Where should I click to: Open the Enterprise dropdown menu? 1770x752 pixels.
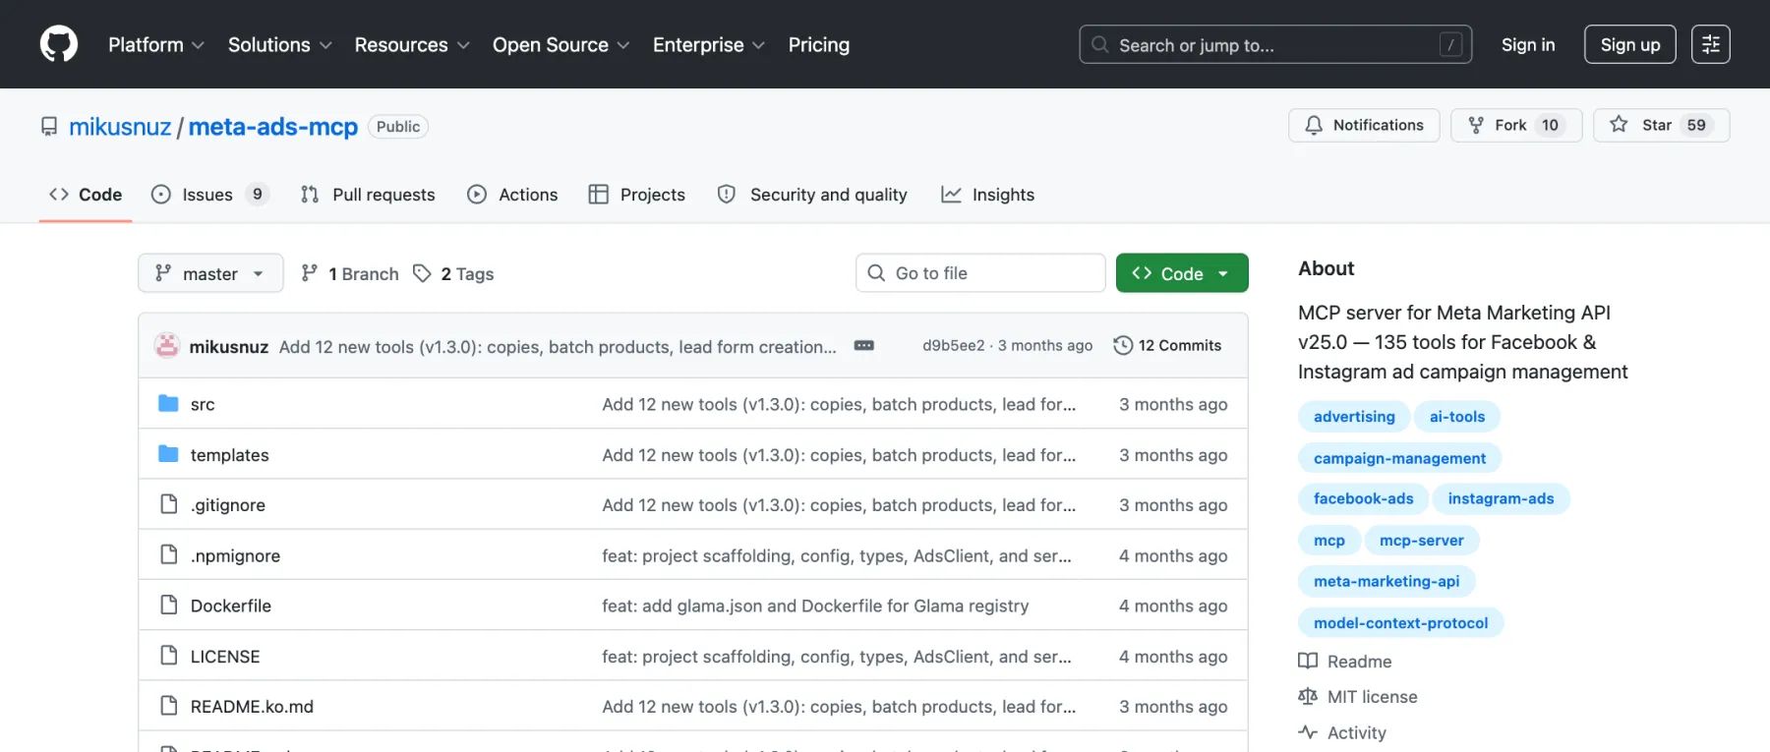[708, 45]
